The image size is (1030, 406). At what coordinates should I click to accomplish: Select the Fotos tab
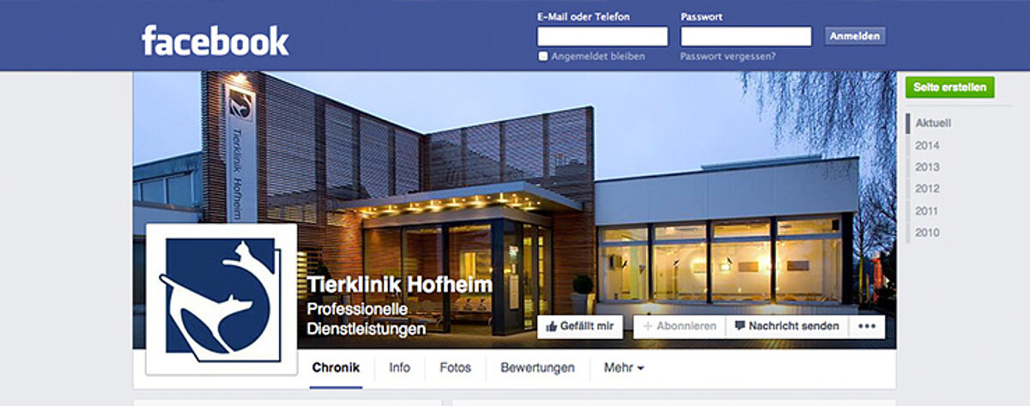(x=455, y=368)
